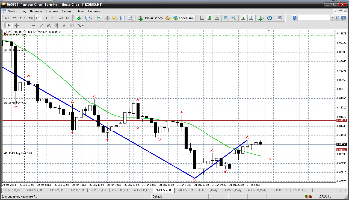349x200 pixels.
Task: Open the Strategy Tester magnifier icon
Action: pos(130,18)
